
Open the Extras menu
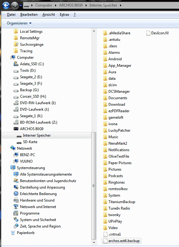tap(64, 15)
